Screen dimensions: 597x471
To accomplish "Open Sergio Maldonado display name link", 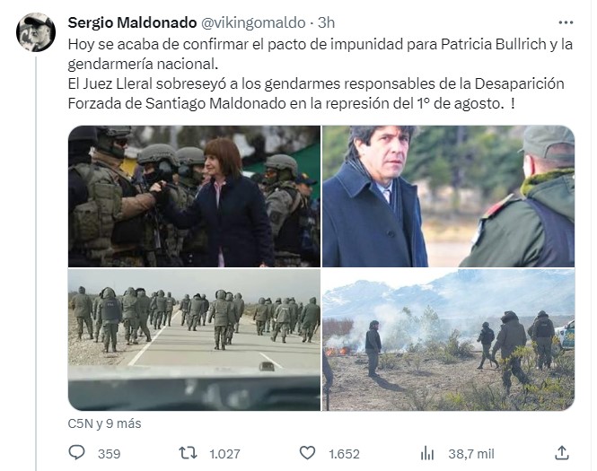I will (x=132, y=22).
